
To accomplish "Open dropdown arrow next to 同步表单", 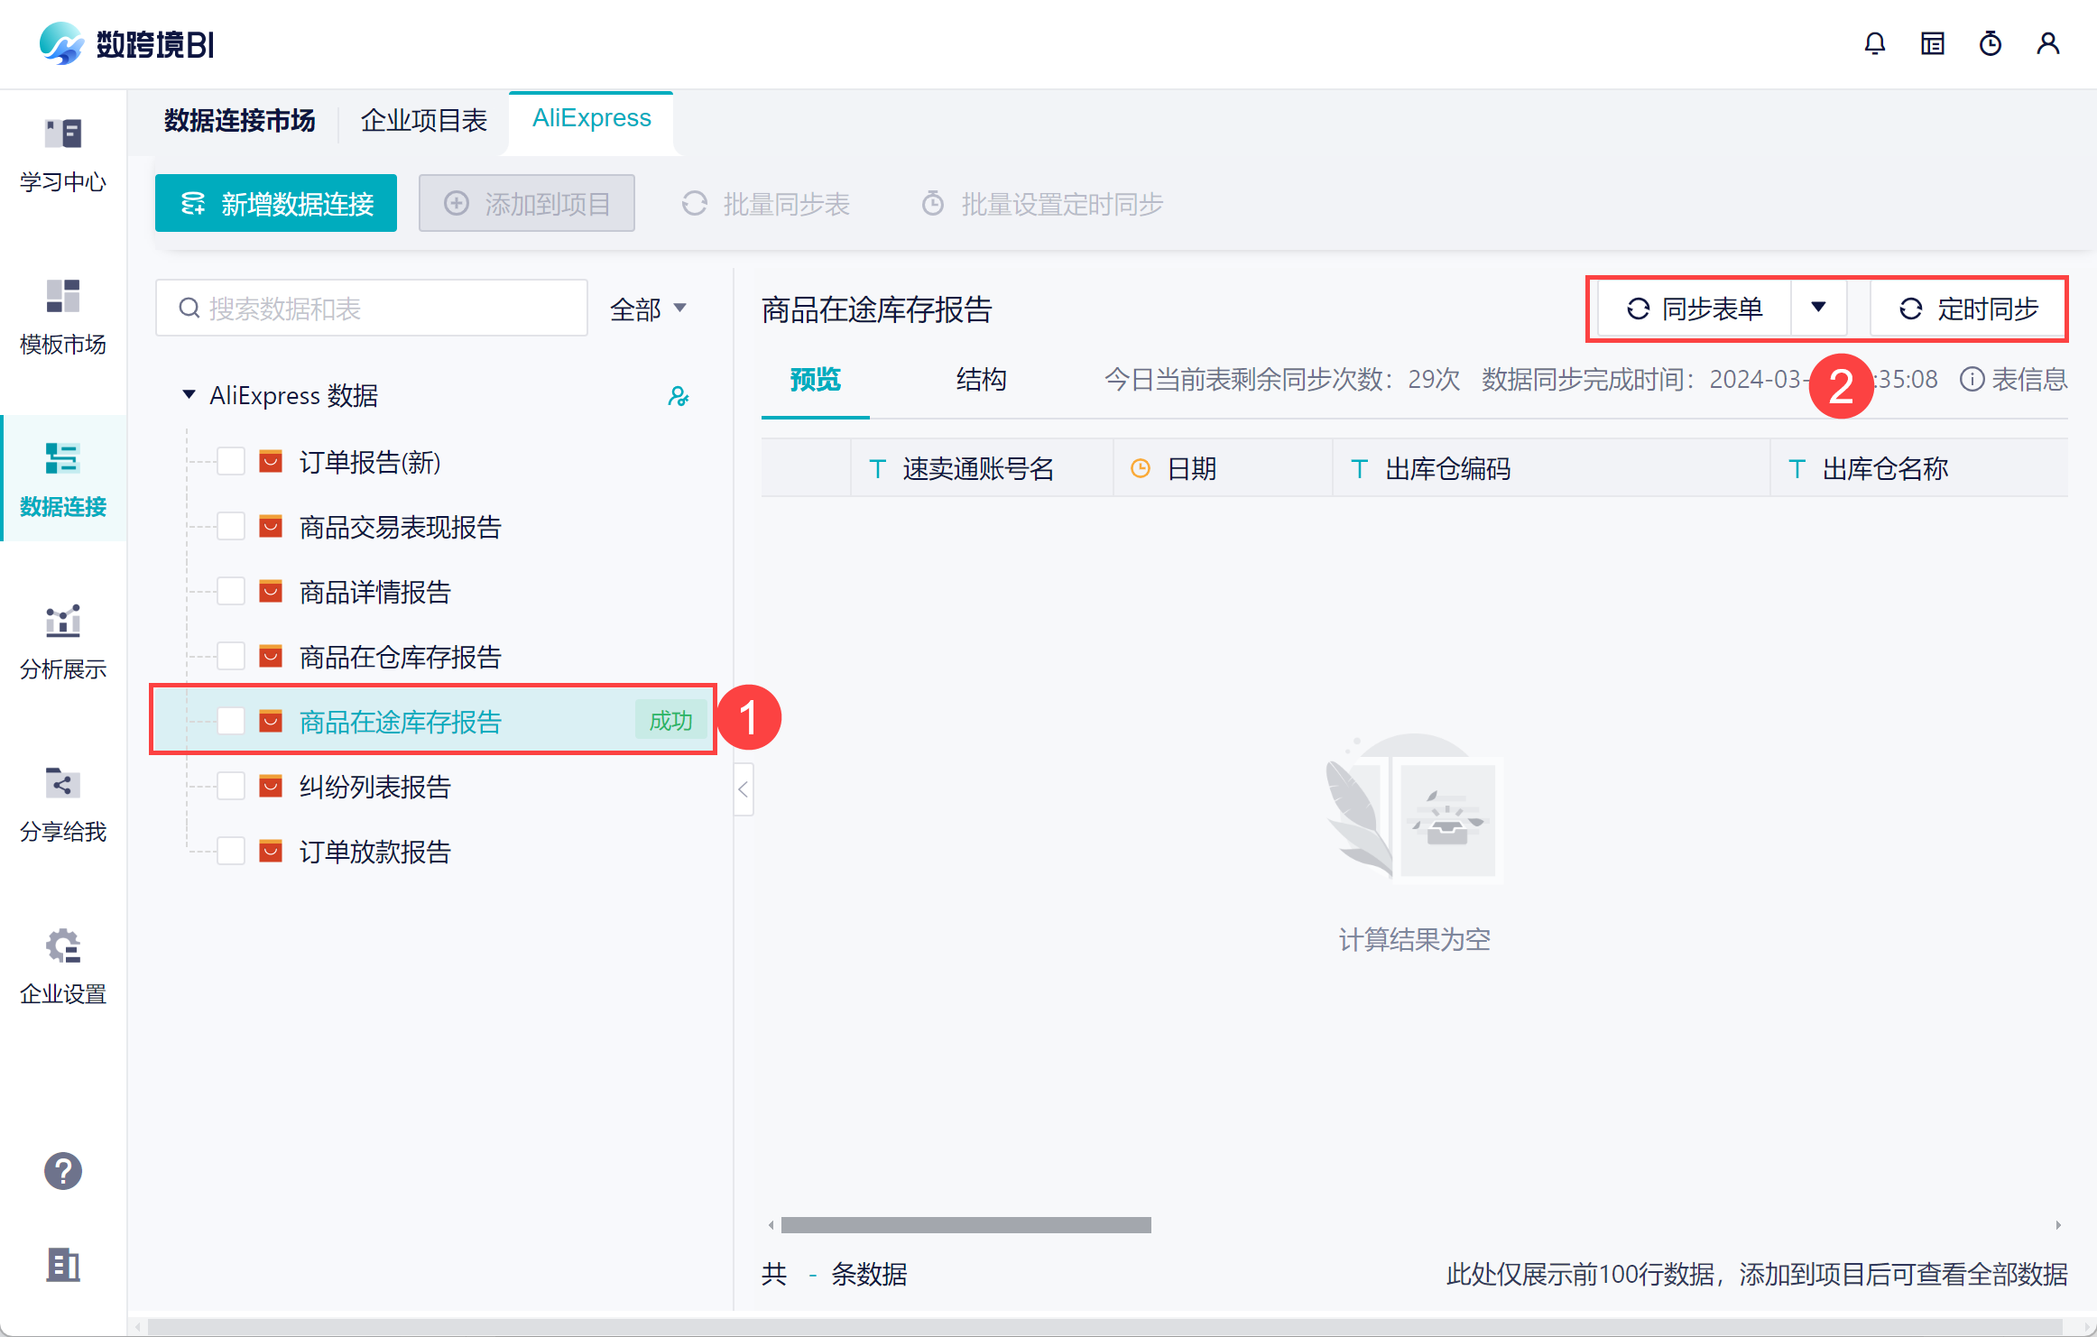I will pos(1818,309).
